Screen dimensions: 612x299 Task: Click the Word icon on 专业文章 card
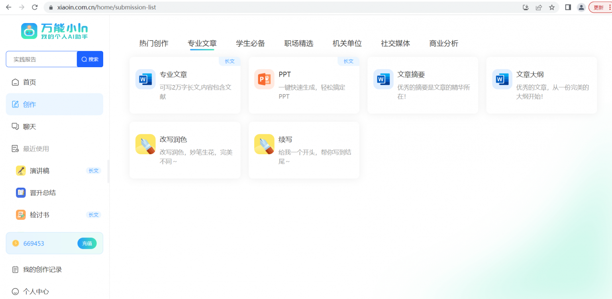[x=145, y=79]
